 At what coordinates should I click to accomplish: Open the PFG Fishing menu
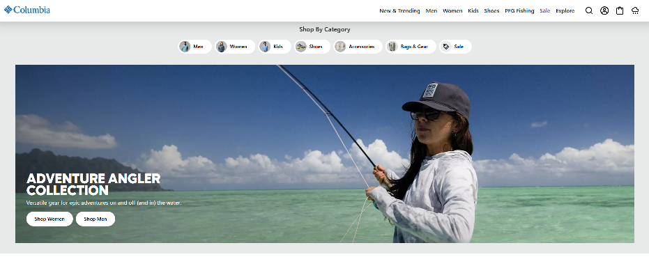519,10
